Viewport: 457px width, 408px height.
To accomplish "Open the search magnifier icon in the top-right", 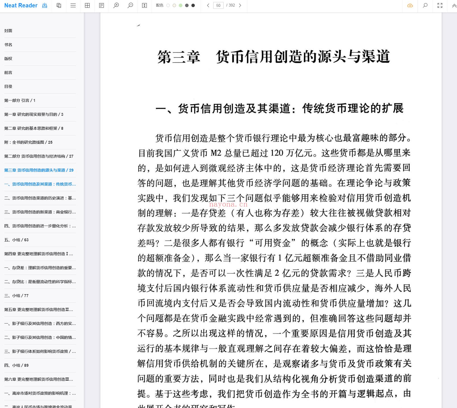I will coord(425,5).
